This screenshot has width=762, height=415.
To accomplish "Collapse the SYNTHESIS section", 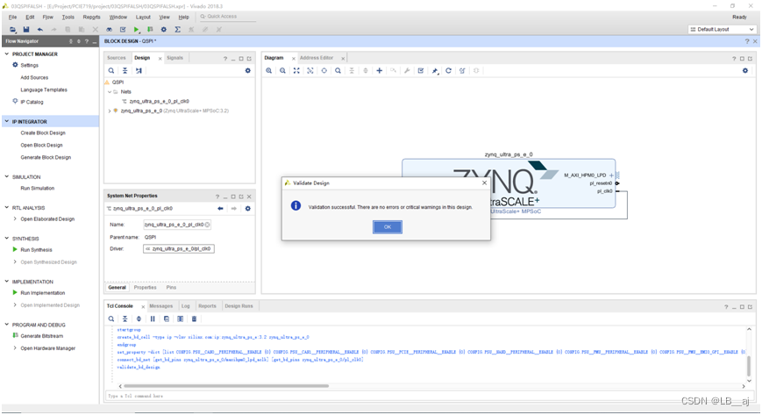I will pyautogui.click(x=7, y=239).
